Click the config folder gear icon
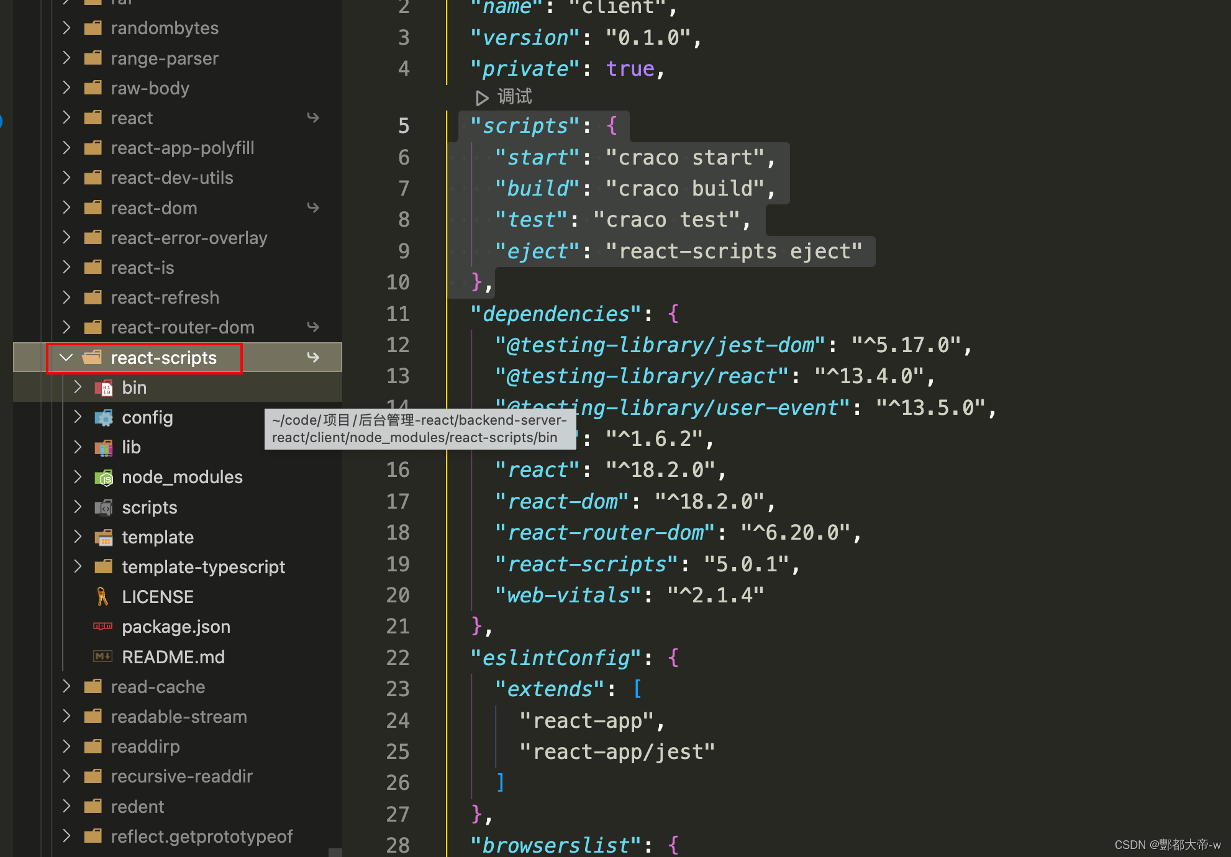Viewport: 1231px width, 857px height. click(x=104, y=418)
